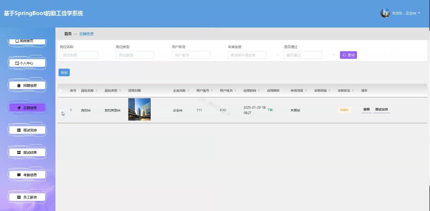
Task: Toggle the select-all header checkbox
Action: (x=60, y=90)
